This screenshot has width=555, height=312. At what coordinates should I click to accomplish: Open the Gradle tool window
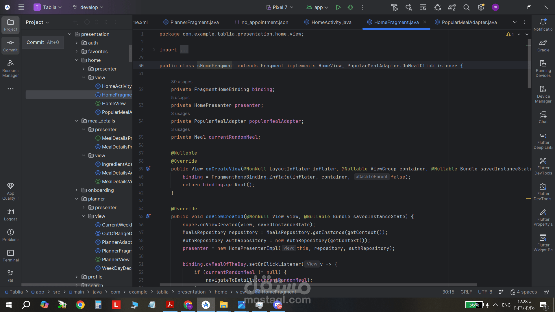tap(543, 46)
